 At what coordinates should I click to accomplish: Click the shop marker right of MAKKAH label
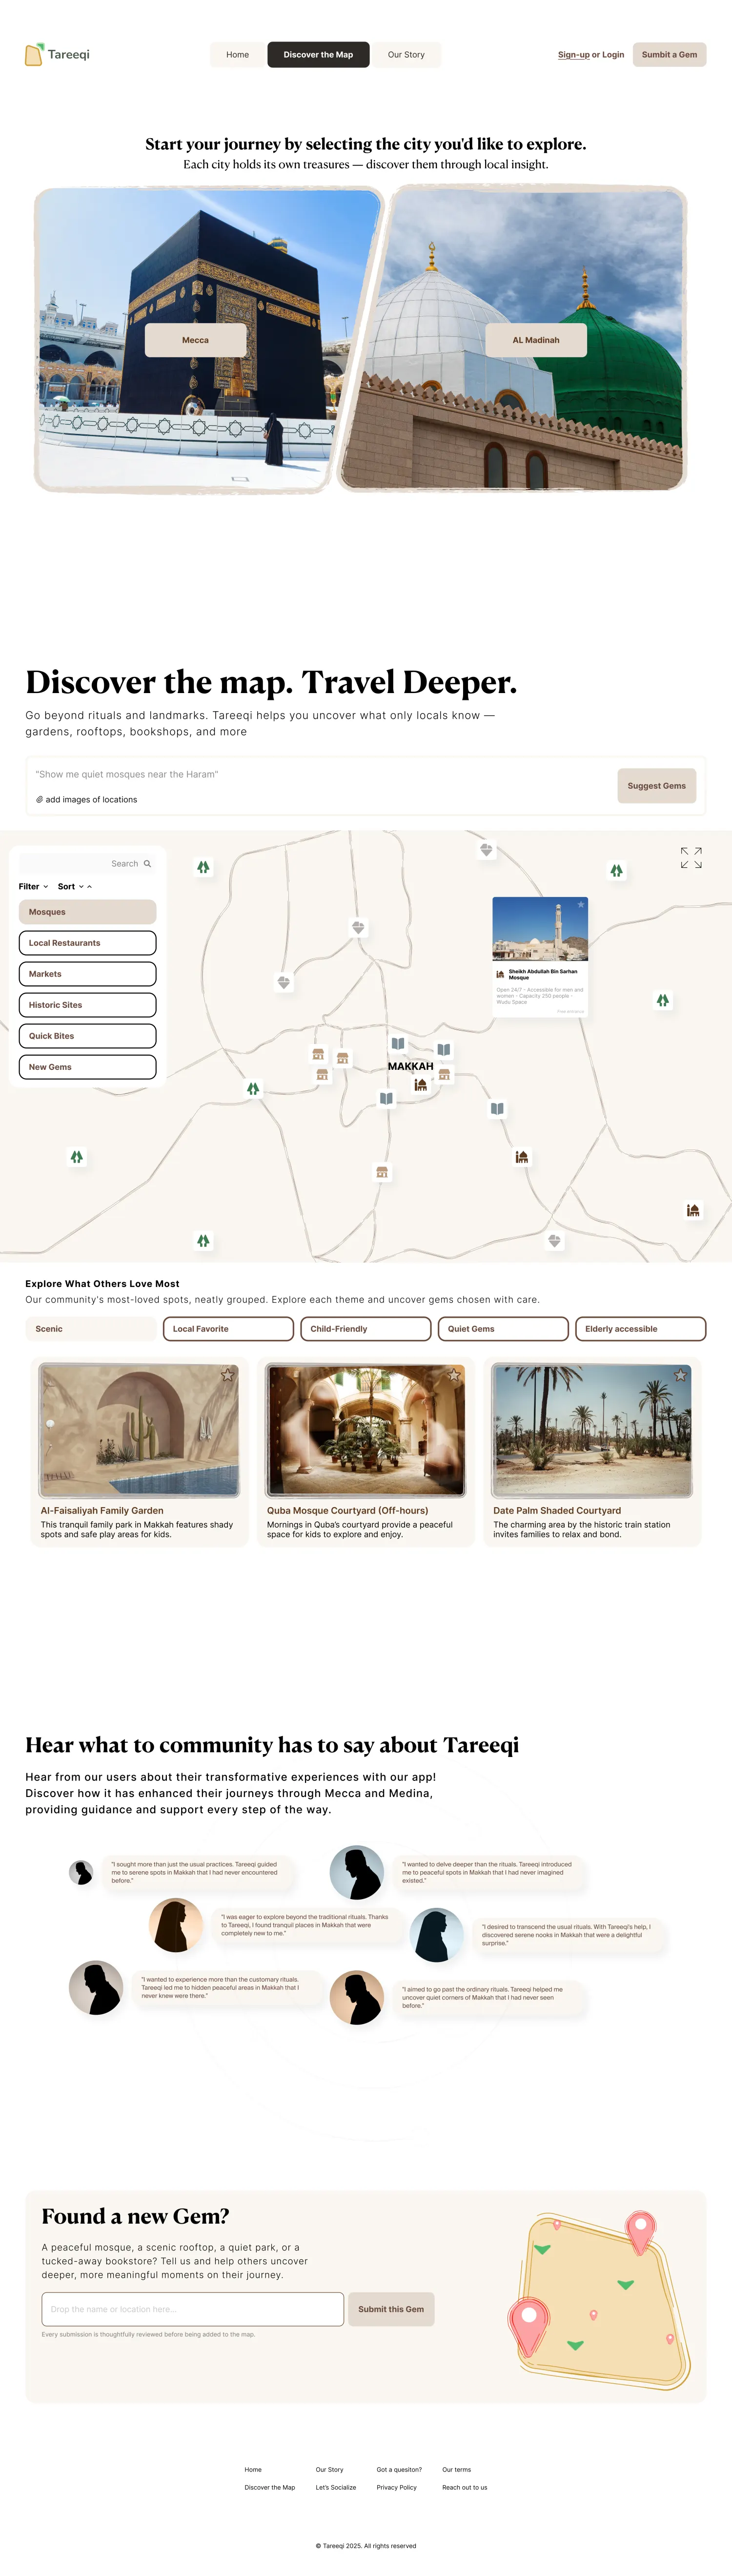[x=444, y=1074]
